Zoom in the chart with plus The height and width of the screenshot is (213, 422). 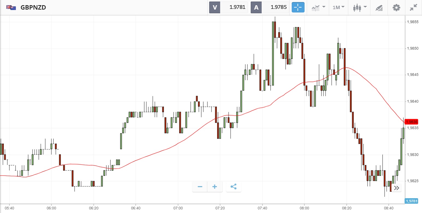click(x=215, y=187)
